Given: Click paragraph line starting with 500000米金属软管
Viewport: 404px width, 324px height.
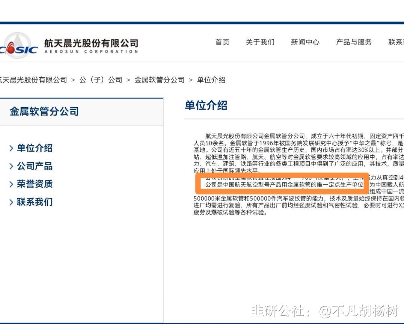Looking at the screenshot, I should coord(299,199).
